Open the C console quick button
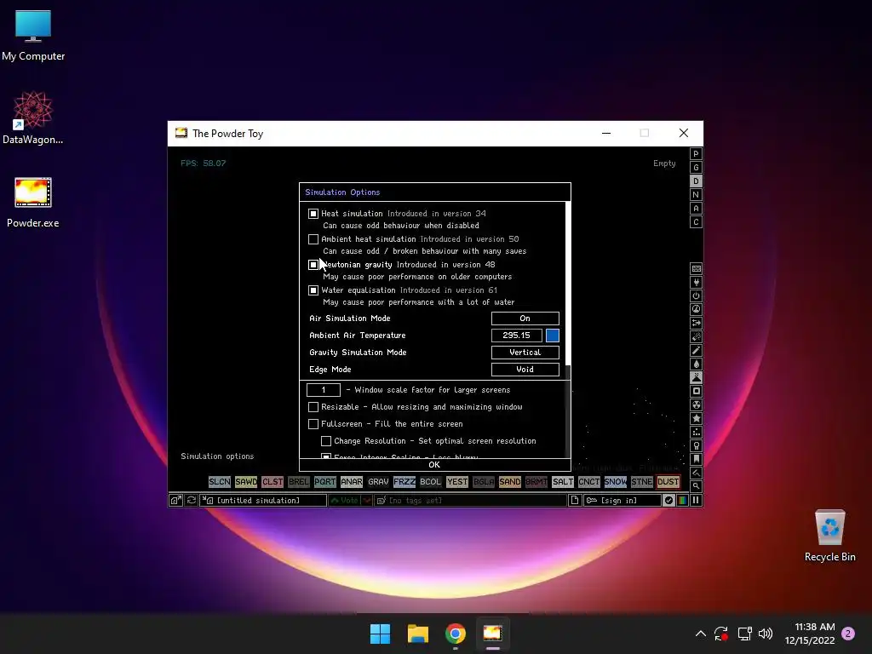Image resolution: width=872 pixels, height=654 pixels. (x=696, y=222)
